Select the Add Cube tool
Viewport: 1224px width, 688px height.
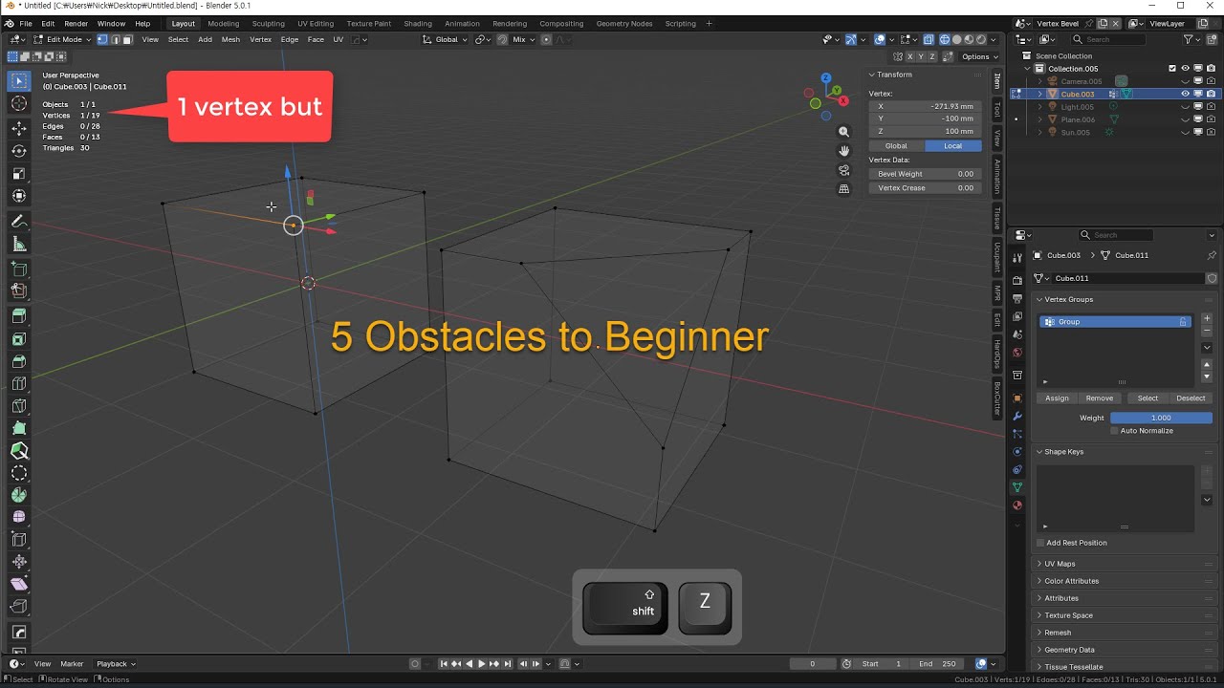click(x=19, y=269)
